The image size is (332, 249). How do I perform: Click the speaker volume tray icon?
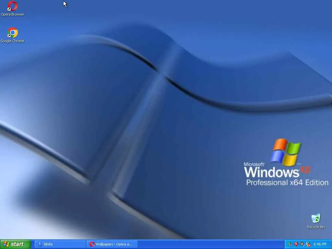[302, 244]
